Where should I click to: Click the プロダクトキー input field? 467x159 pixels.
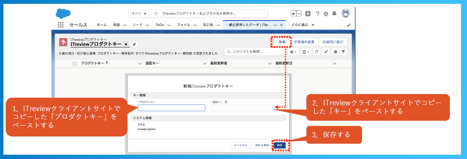tap(171, 108)
